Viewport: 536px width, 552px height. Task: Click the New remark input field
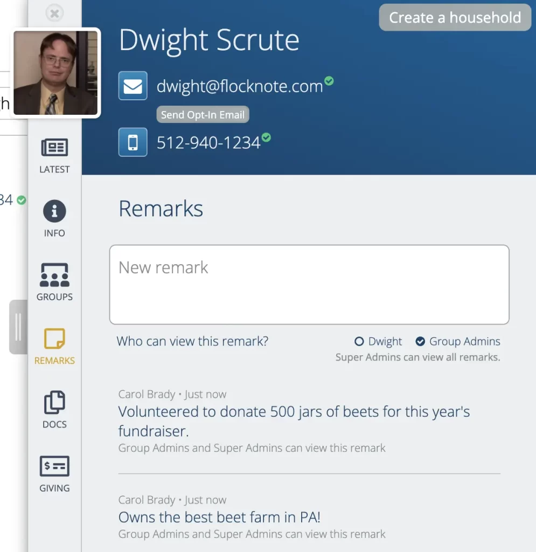pos(309,285)
